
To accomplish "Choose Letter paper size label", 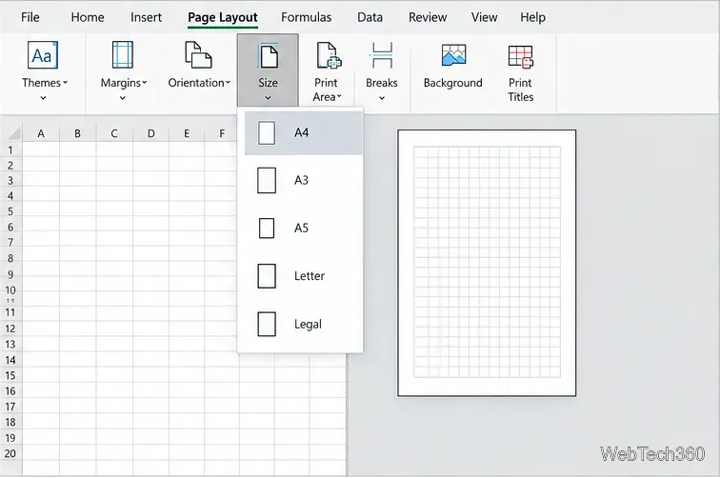I will (310, 276).
